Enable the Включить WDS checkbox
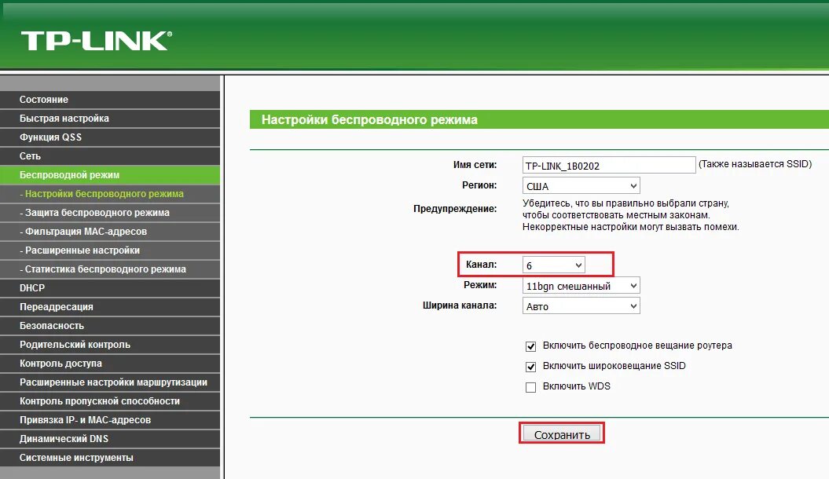Image resolution: width=829 pixels, height=479 pixels. [x=531, y=387]
